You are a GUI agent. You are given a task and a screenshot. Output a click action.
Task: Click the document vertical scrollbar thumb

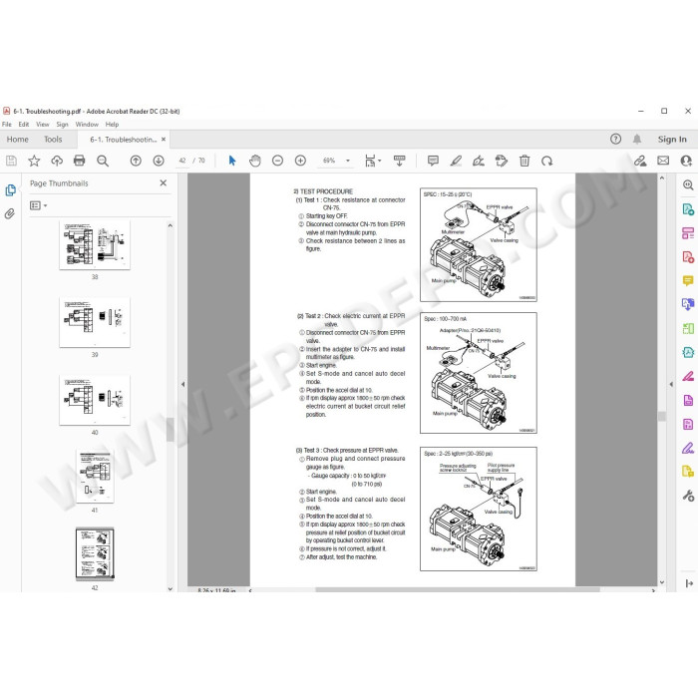click(x=662, y=416)
